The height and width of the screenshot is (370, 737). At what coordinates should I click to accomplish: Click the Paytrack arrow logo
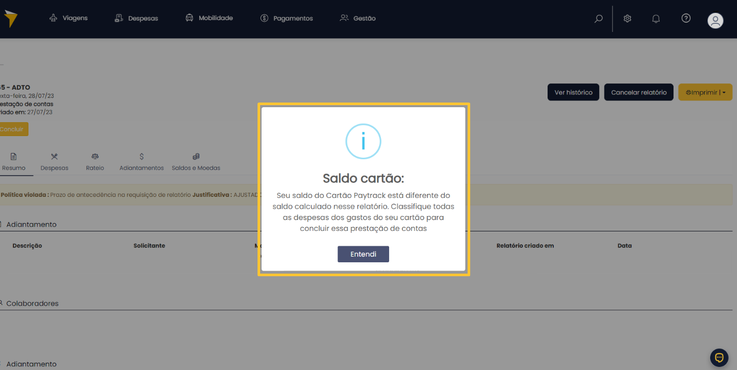10,19
